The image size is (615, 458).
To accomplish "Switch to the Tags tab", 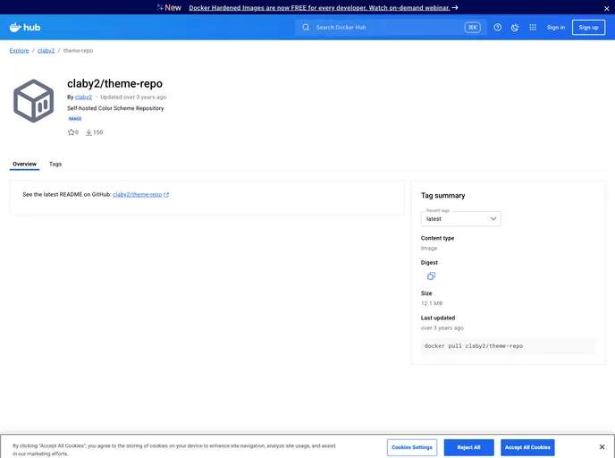I will coord(55,165).
